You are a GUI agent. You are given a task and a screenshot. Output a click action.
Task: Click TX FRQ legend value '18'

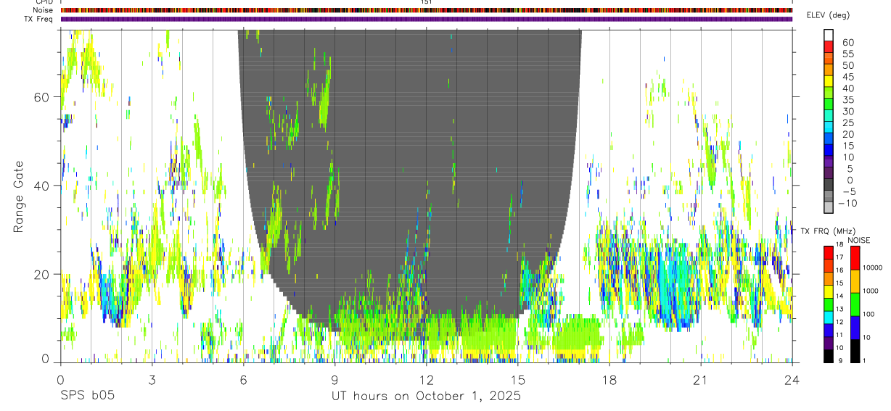click(x=840, y=245)
